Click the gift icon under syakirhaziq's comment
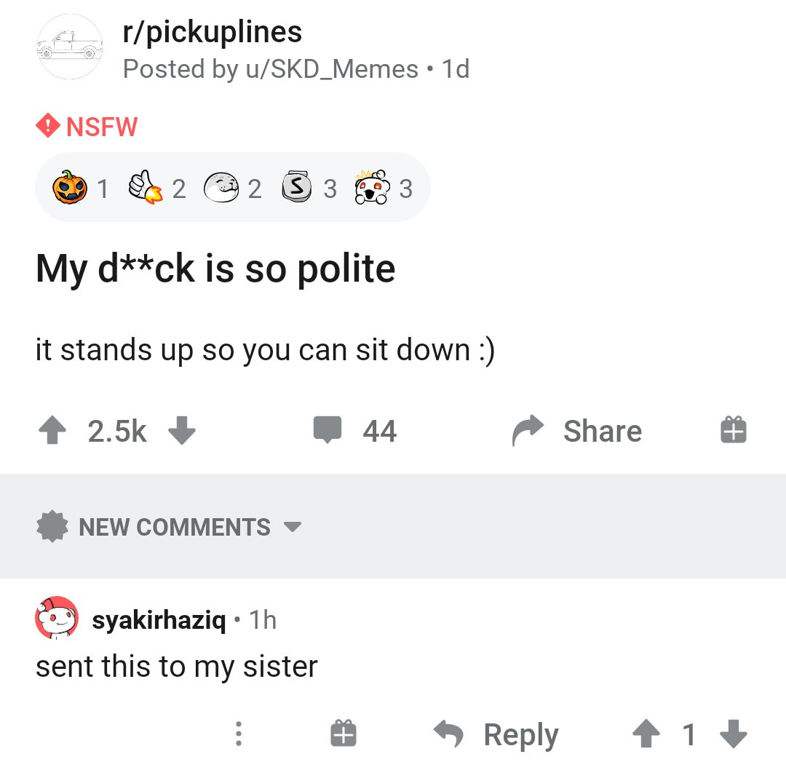Screen dimensions: 786x762 click(x=342, y=734)
